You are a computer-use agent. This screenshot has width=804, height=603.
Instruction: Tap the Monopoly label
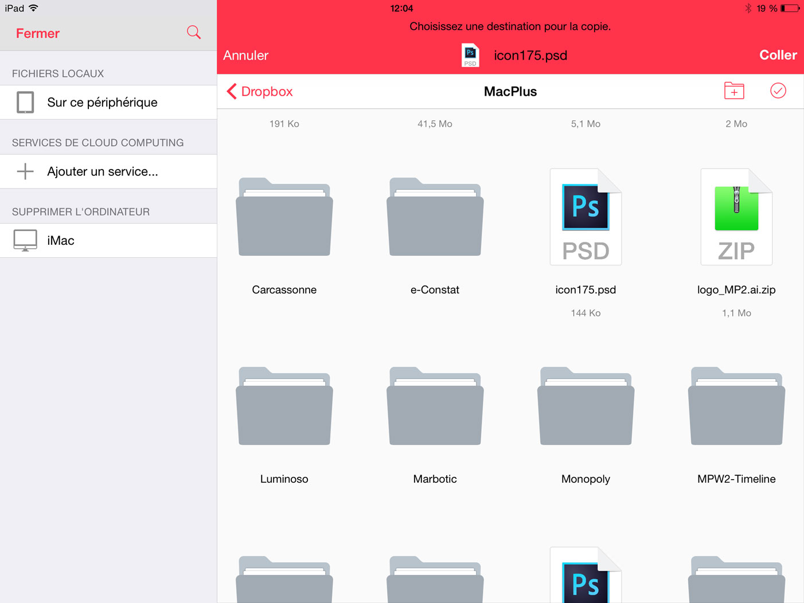click(x=586, y=479)
